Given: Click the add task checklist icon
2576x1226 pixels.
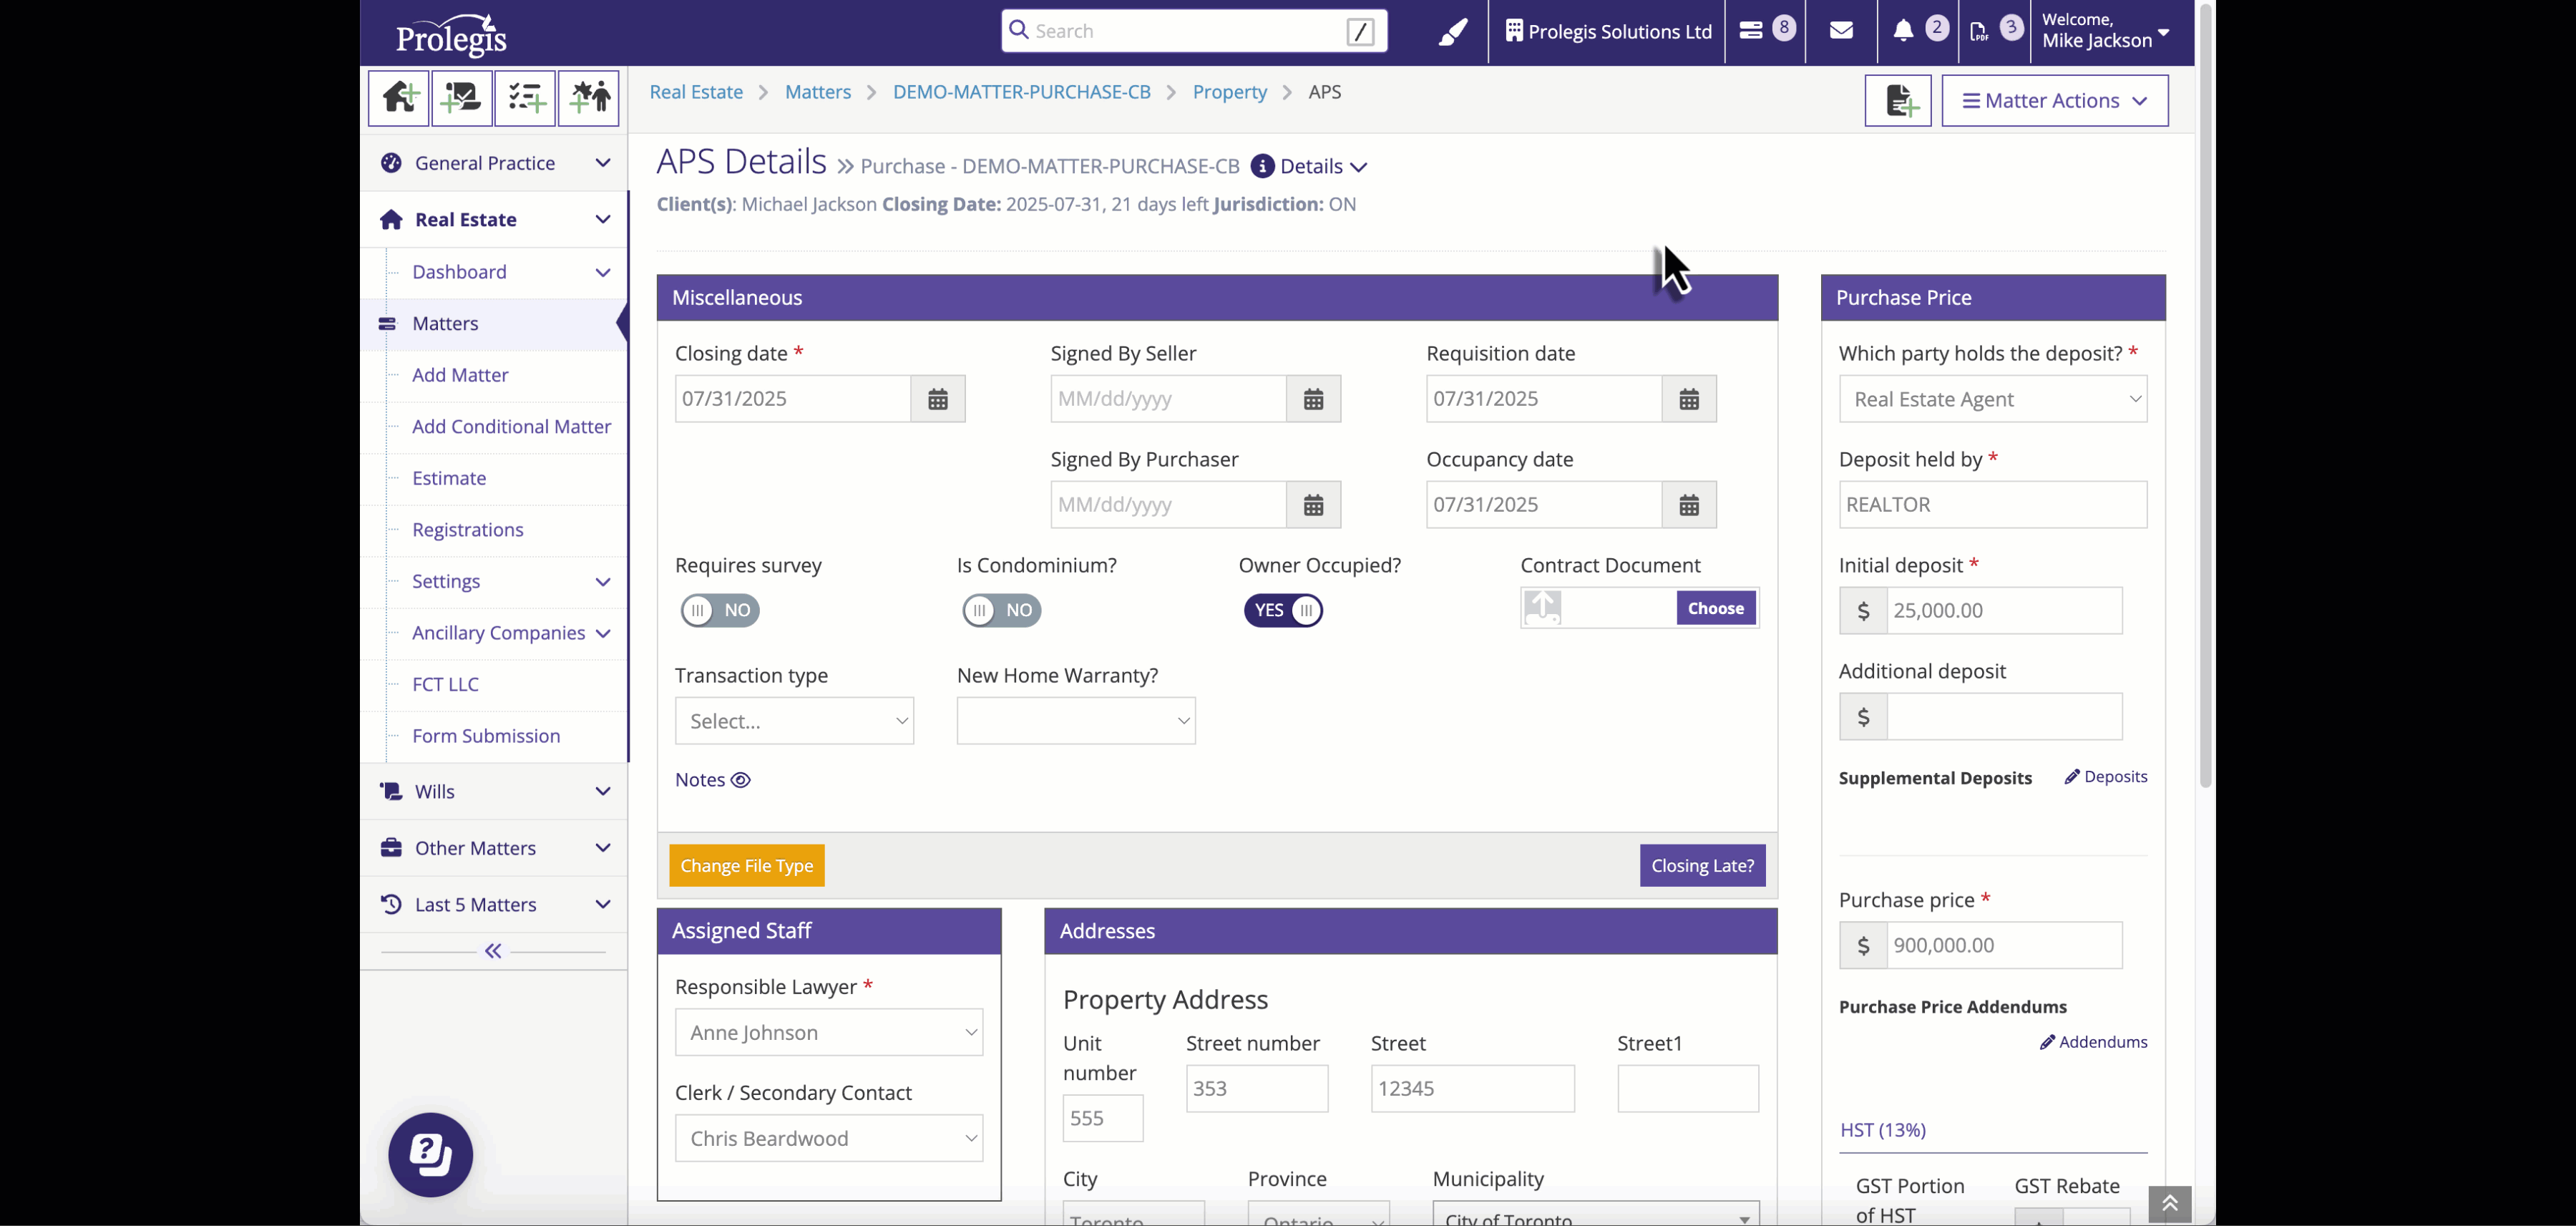Looking at the screenshot, I should 525,98.
